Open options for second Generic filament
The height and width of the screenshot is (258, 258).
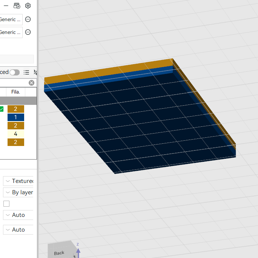click(x=28, y=32)
